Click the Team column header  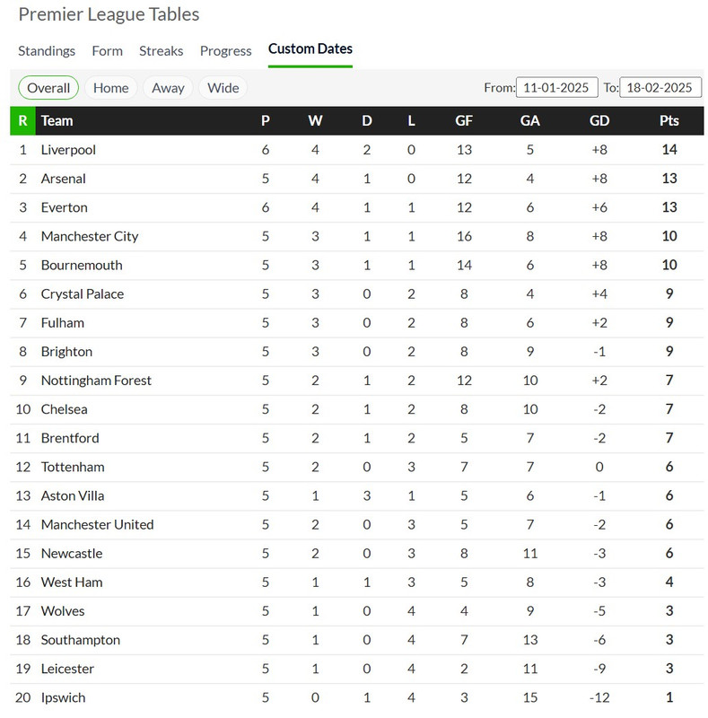tap(57, 121)
